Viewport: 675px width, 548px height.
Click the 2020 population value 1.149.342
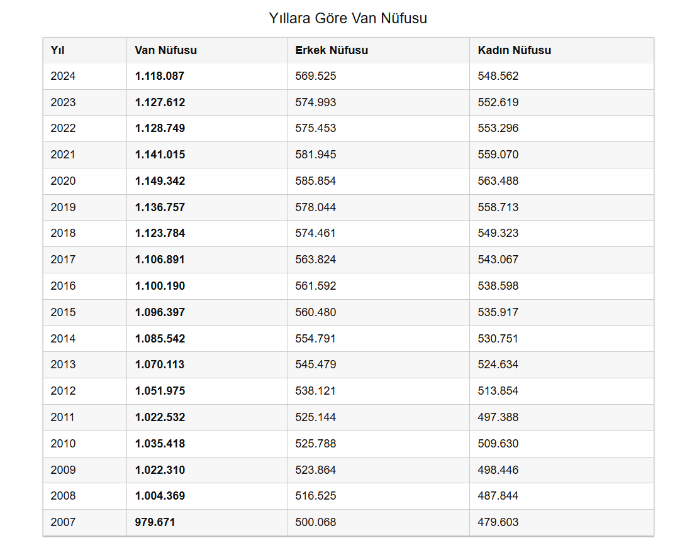click(x=160, y=181)
